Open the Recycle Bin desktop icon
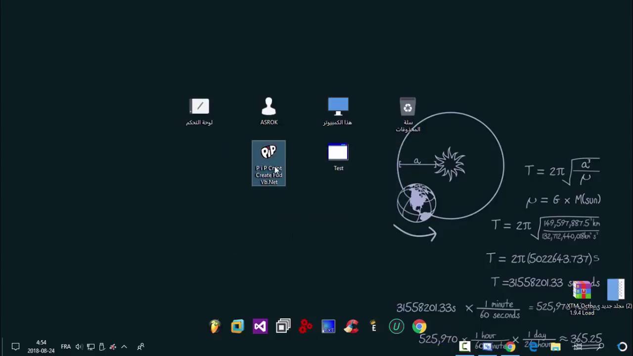 (407, 115)
